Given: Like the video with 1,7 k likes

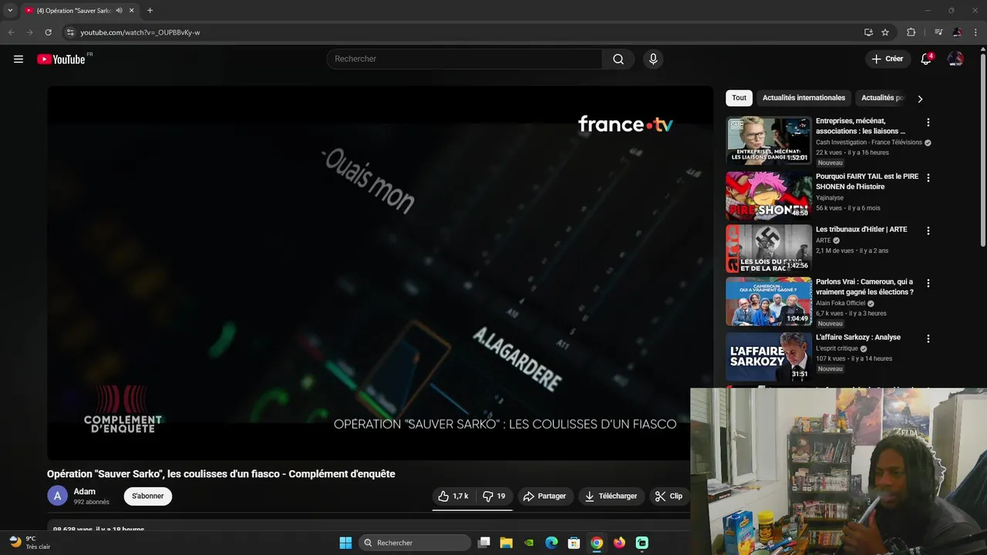Looking at the screenshot, I should coord(453,496).
